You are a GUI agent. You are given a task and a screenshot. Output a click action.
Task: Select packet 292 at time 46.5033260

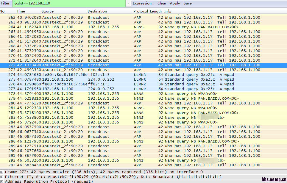coord(143,160)
